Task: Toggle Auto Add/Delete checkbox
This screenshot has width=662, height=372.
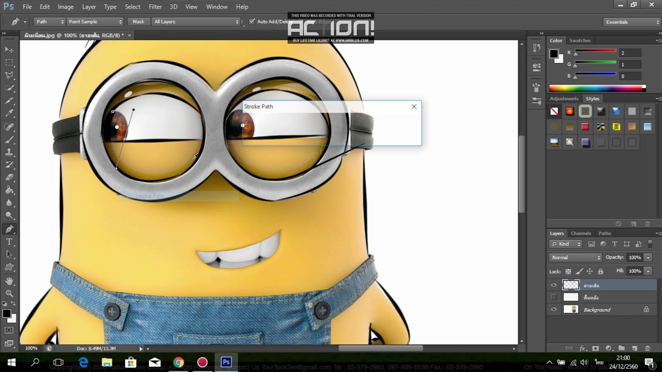Action: tap(252, 22)
